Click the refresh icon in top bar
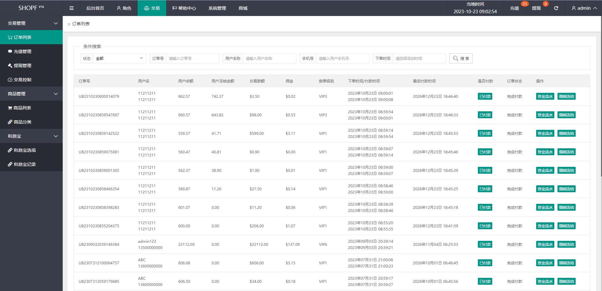The image size is (602, 291). point(556,8)
